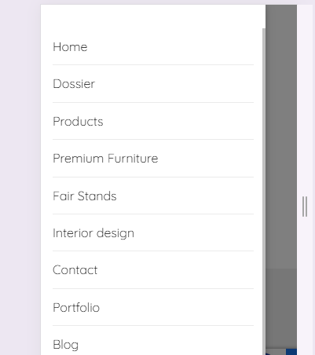Click the lavender margin left of the menu
315x355 pixels.
tap(20, 177)
